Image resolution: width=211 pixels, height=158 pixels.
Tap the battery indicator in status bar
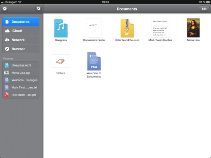click(x=208, y=2)
